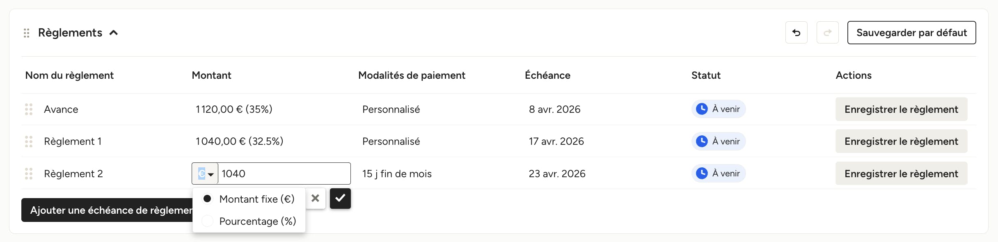Click the 1040 amount input field
The width and height of the screenshot is (998, 242).
click(284, 174)
